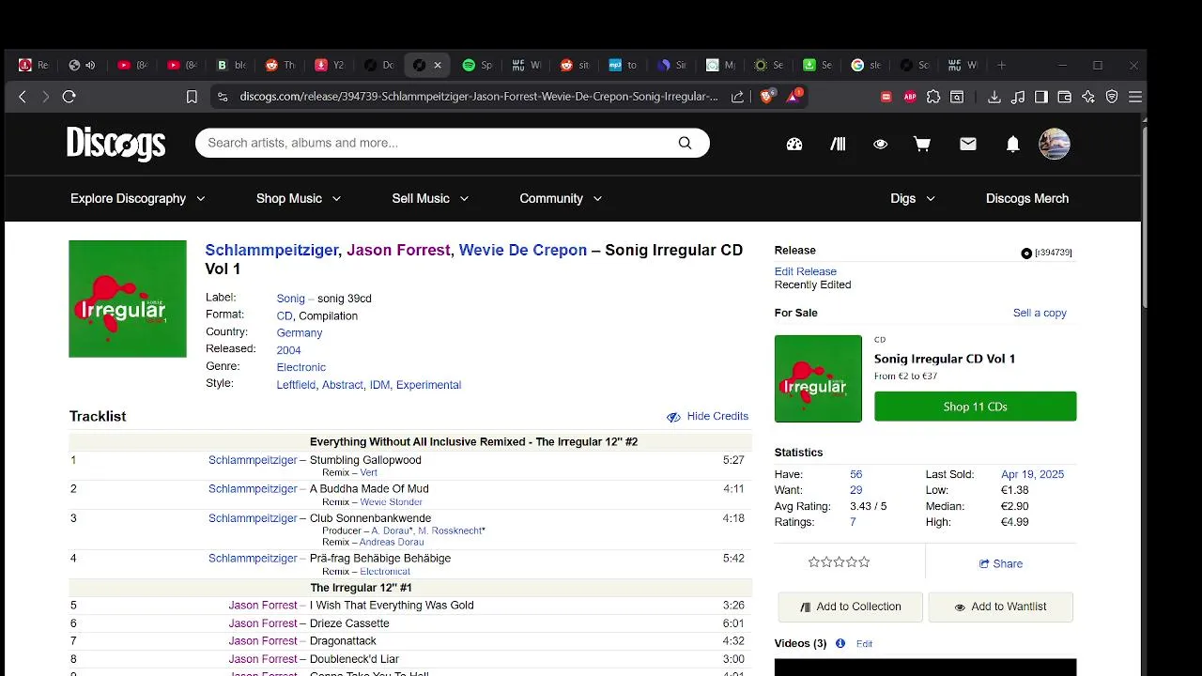Open the user profile avatar

(1054, 144)
